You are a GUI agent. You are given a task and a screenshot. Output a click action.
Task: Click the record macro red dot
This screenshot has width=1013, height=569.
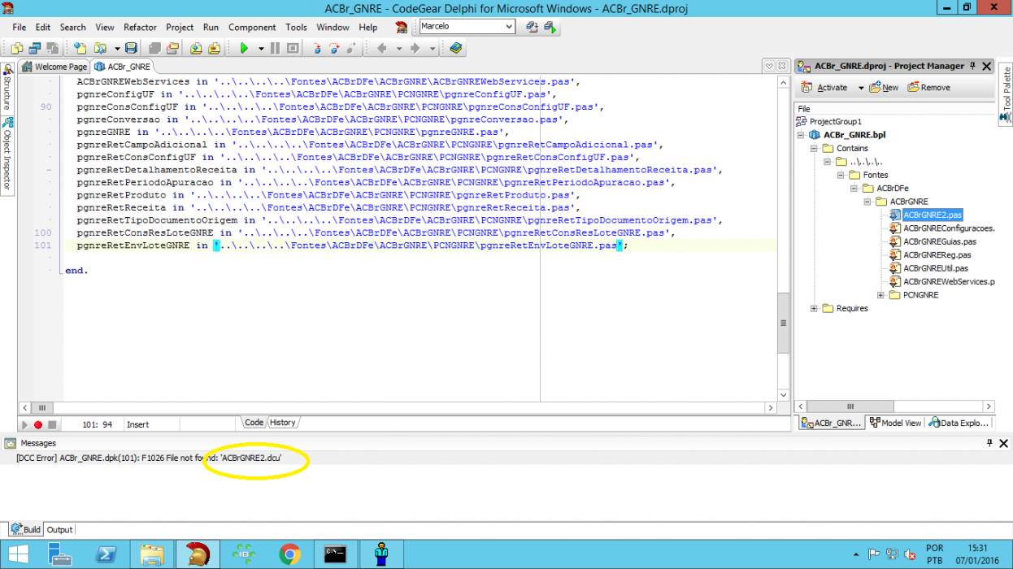point(37,424)
